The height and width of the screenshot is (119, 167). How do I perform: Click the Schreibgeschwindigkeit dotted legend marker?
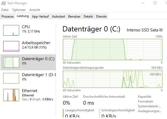point(100,113)
